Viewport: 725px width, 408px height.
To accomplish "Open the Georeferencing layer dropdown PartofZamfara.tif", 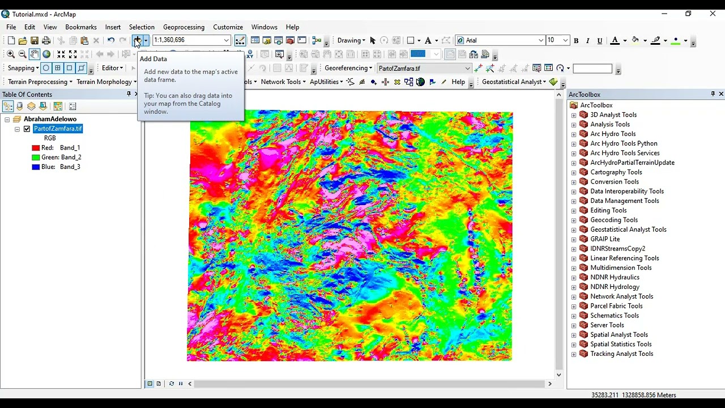I will point(467,69).
